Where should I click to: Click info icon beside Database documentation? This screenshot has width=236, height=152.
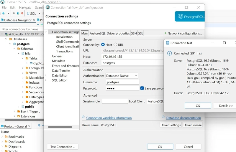click(x=163, y=117)
